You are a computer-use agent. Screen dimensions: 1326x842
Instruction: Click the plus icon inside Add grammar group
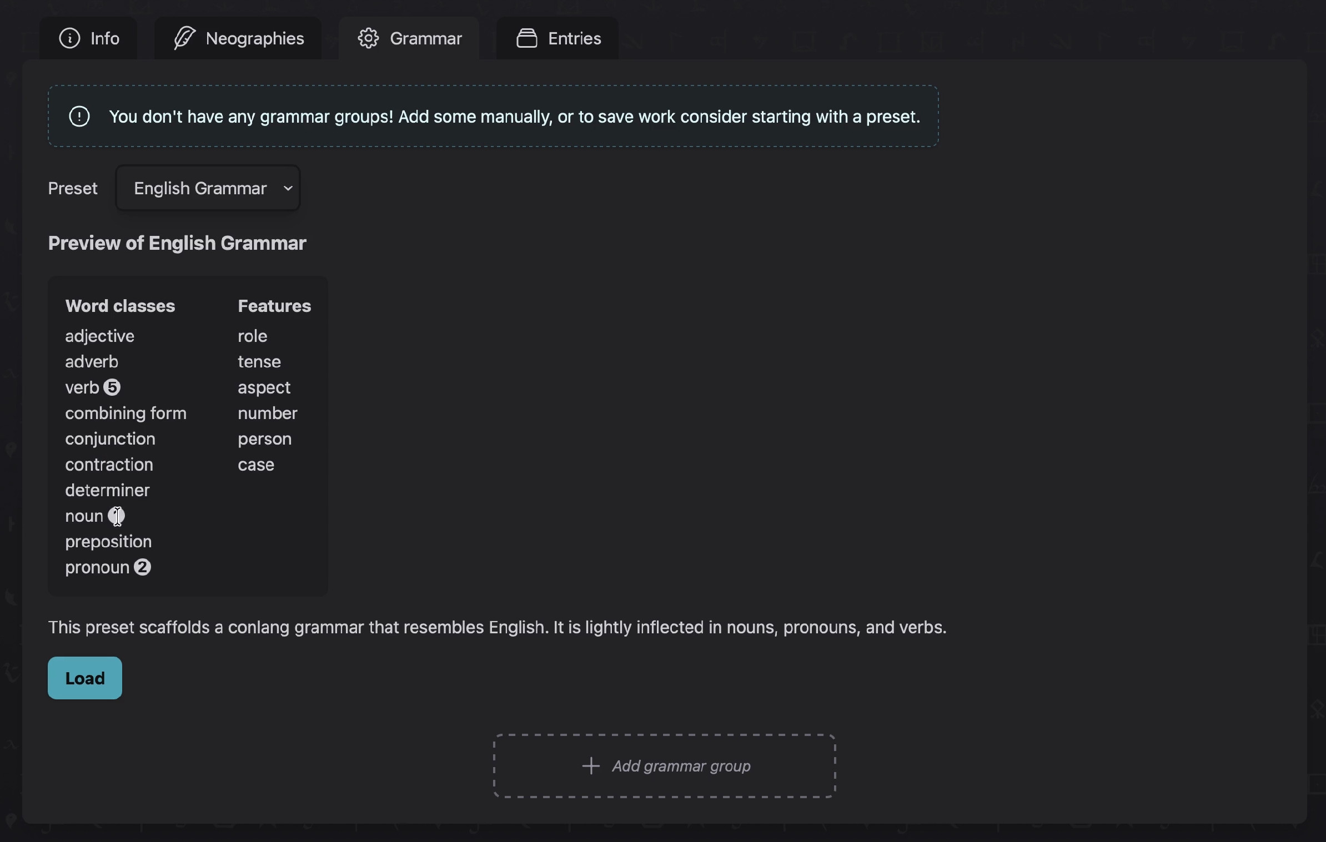point(591,767)
